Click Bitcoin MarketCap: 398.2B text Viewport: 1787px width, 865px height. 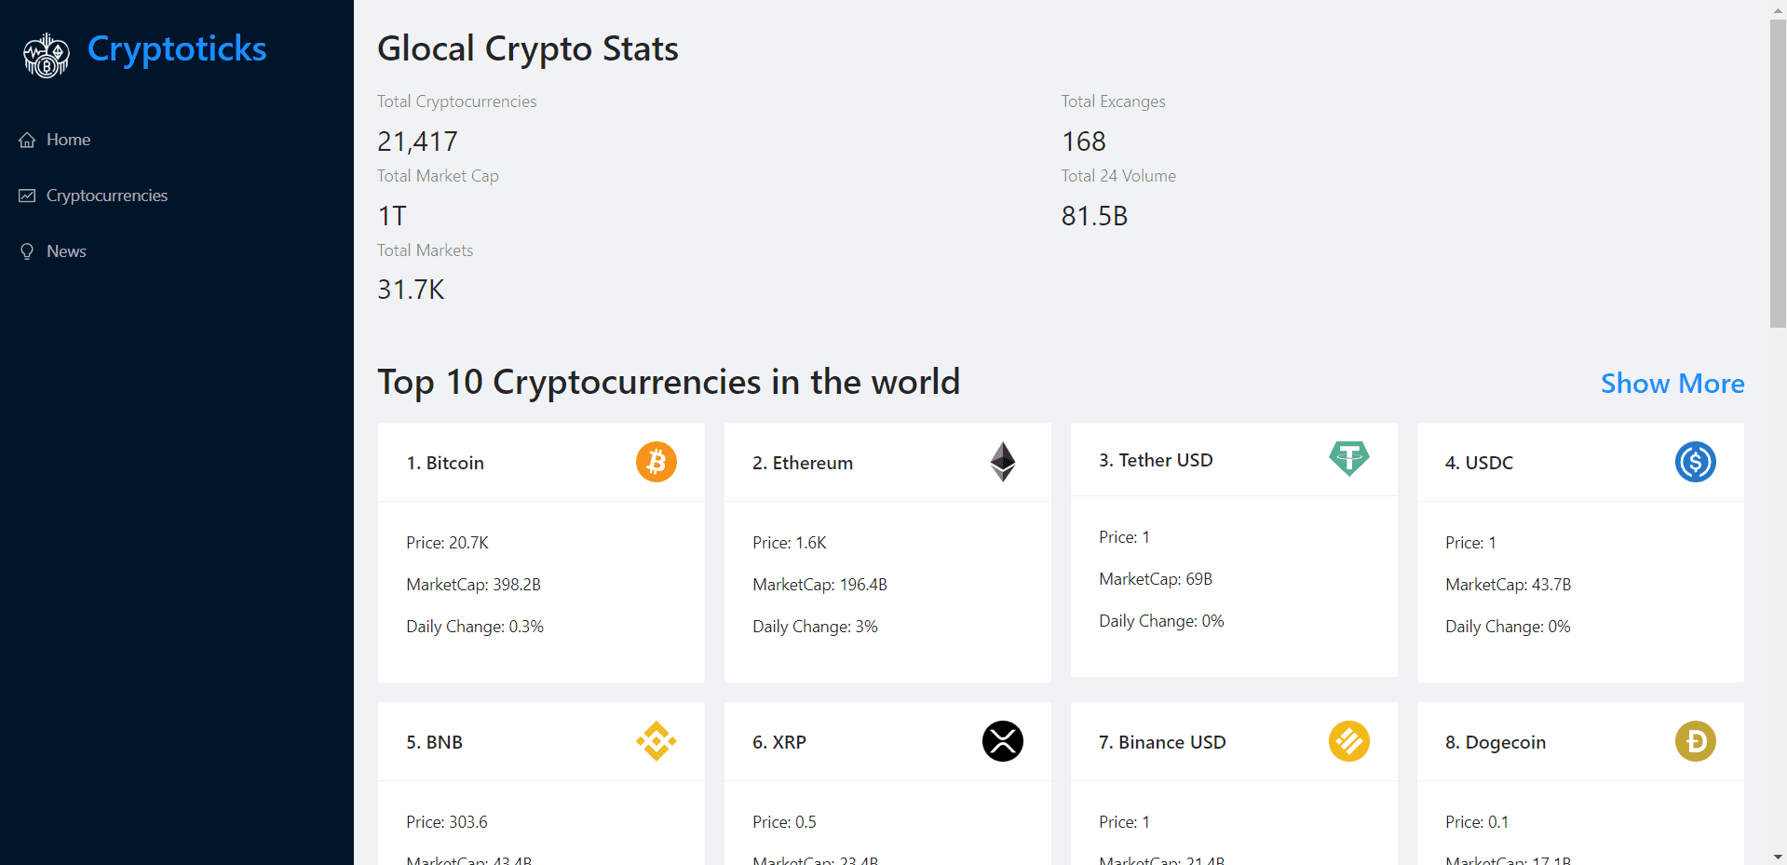tap(473, 585)
